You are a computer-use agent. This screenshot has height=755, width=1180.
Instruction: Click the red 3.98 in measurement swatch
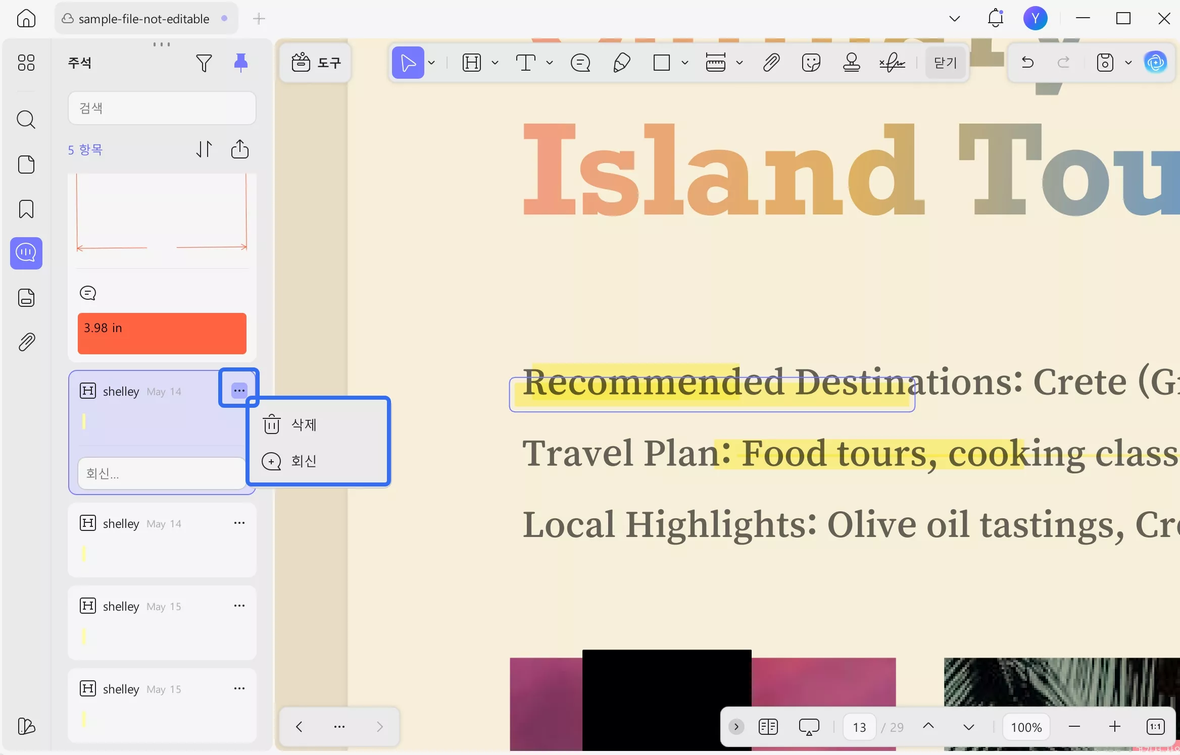(x=162, y=333)
